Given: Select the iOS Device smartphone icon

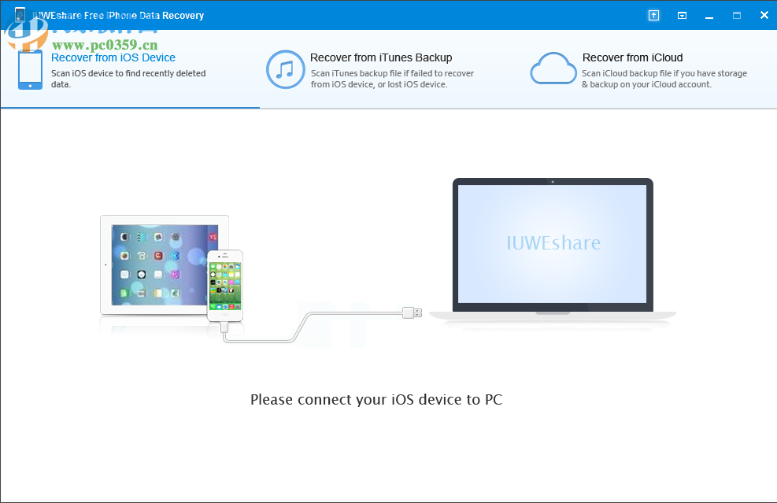Looking at the screenshot, I should point(29,70).
